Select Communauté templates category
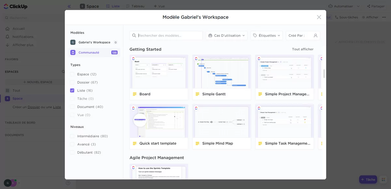The width and height of the screenshot is (391, 189). click(94, 52)
